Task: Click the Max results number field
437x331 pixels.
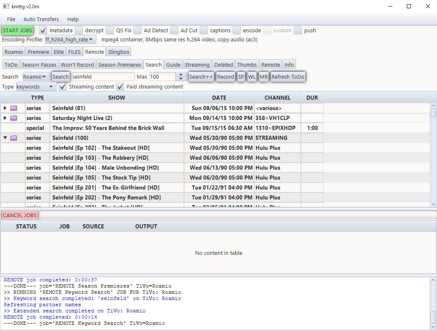Action: (163, 77)
